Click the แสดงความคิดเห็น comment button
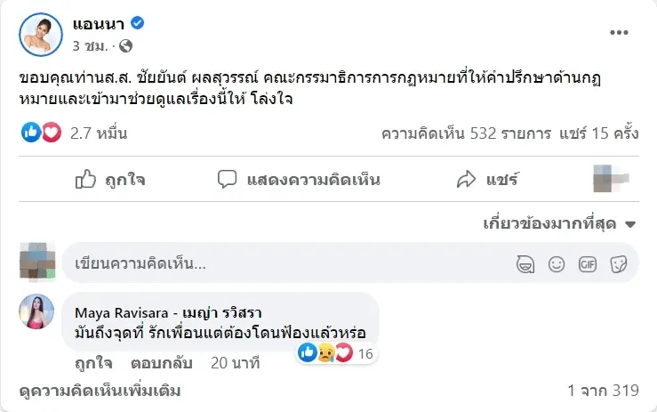657x412 pixels. click(x=299, y=180)
